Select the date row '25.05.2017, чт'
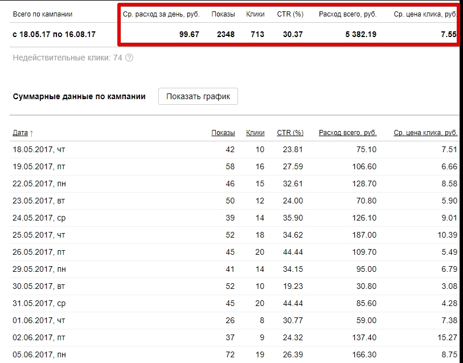Viewport: 463px width, 363px height. (235, 235)
